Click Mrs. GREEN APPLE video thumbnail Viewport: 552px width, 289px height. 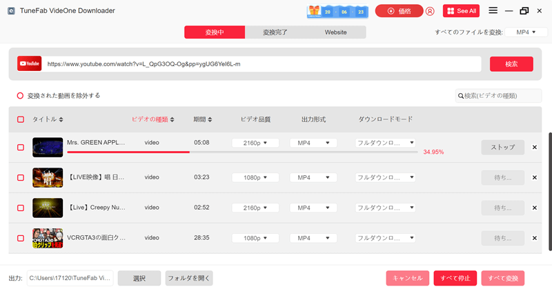click(48, 147)
